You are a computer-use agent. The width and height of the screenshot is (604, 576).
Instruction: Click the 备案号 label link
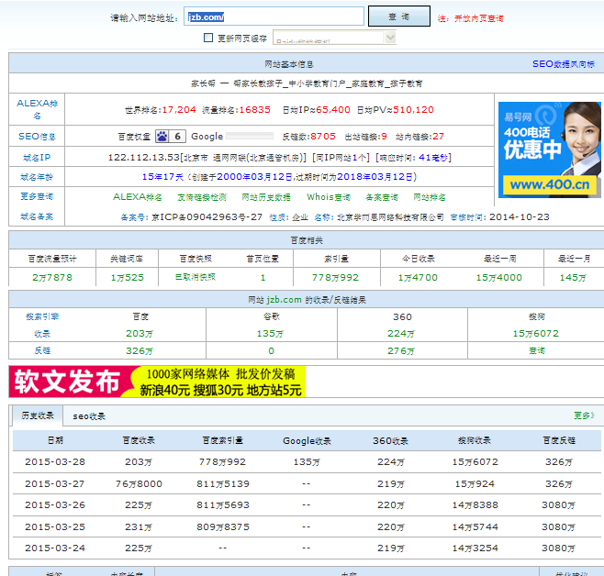134,217
